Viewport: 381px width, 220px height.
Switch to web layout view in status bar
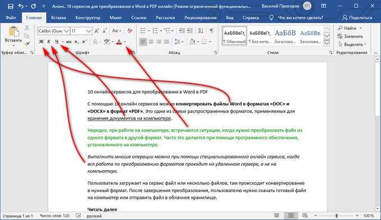tap(305, 216)
